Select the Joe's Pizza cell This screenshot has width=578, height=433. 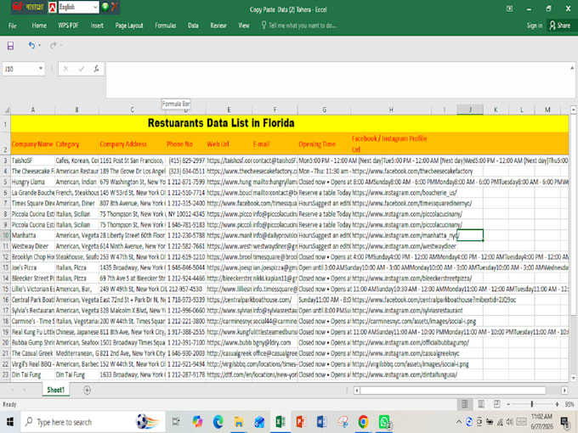(33, 267)
